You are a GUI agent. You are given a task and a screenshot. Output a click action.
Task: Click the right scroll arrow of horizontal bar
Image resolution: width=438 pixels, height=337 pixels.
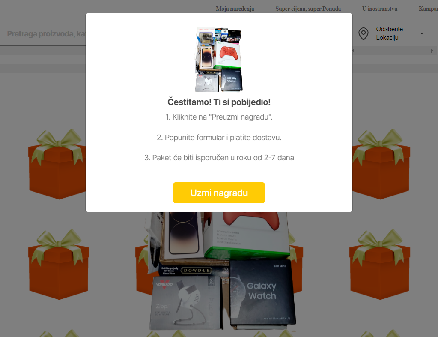(x=432, y=51)
